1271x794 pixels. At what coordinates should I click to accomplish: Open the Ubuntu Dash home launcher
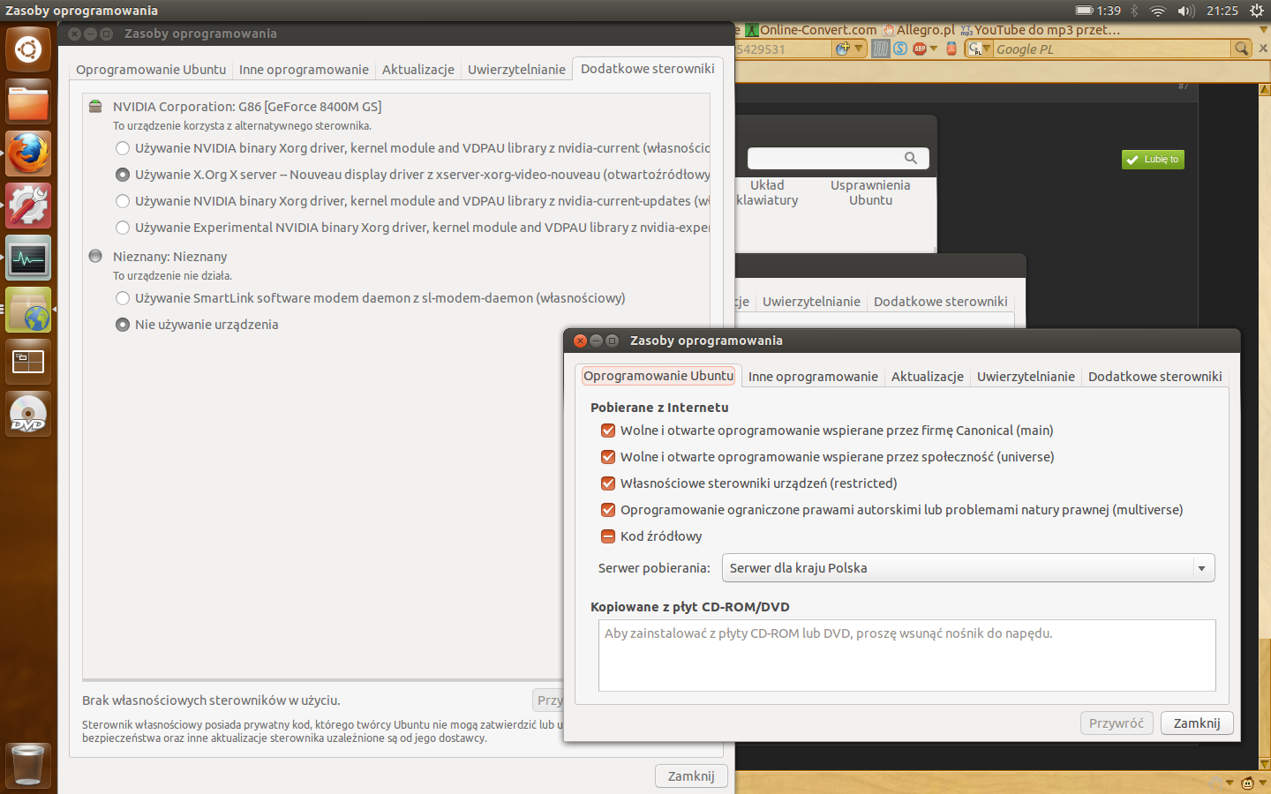(28, 49)
